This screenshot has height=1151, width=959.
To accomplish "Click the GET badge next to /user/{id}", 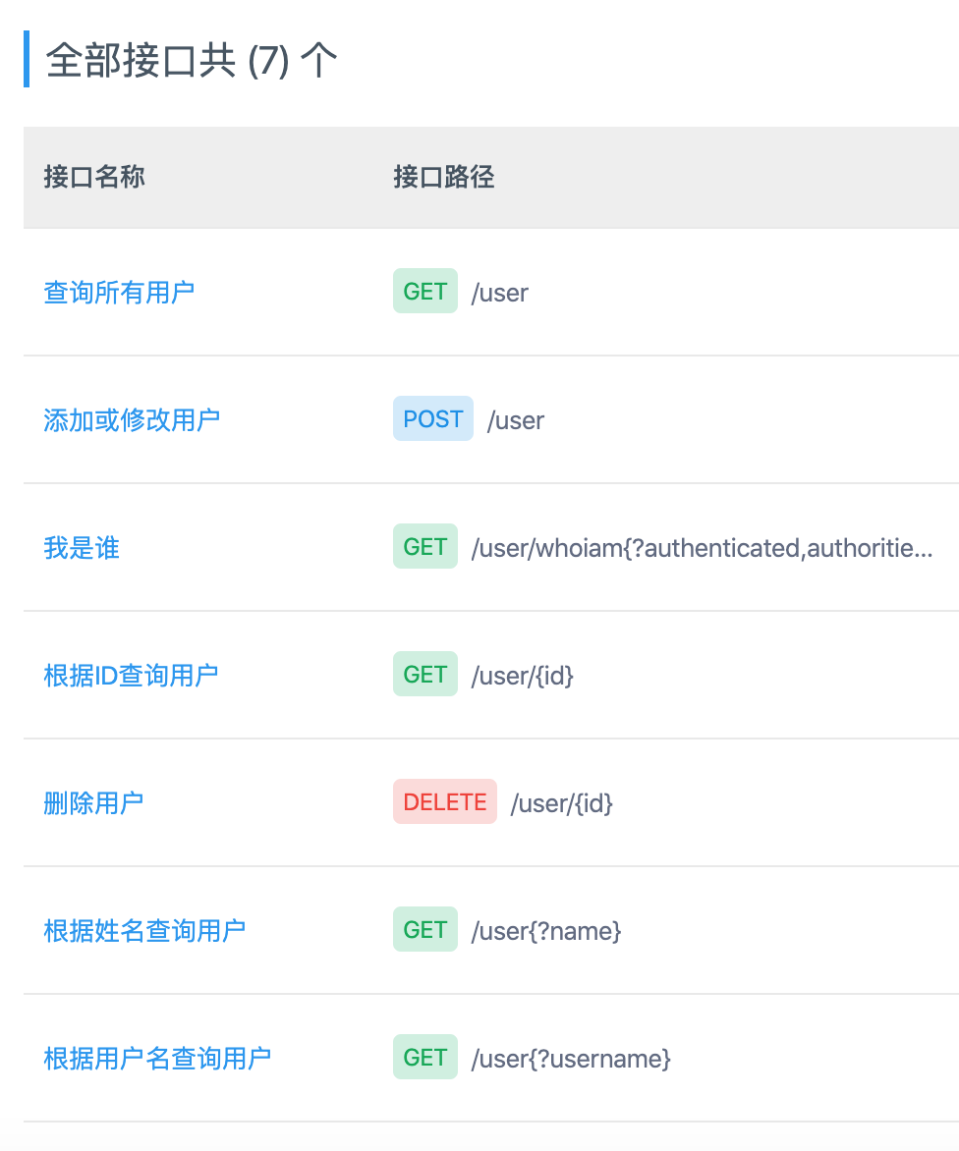I will click(424, 674).
